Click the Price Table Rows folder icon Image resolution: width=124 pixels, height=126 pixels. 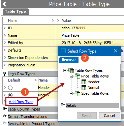tap(77, 76)
